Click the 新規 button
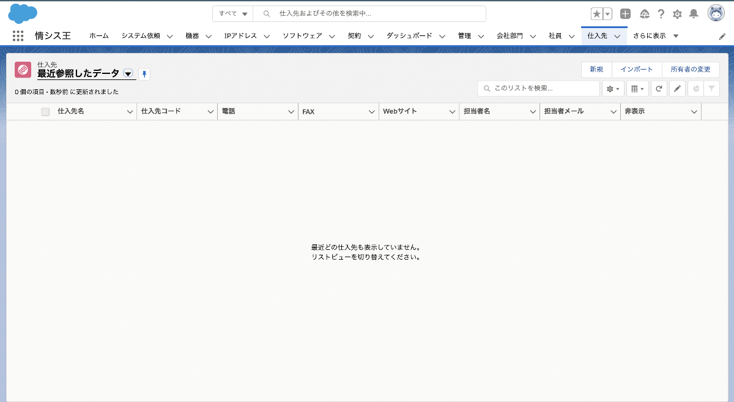This screenshot has height=402, width=734. [596, 70]
